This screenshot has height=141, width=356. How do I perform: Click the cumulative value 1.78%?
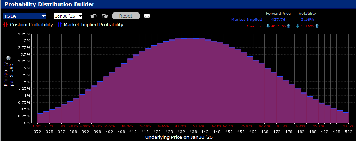[x=37, y=126]
